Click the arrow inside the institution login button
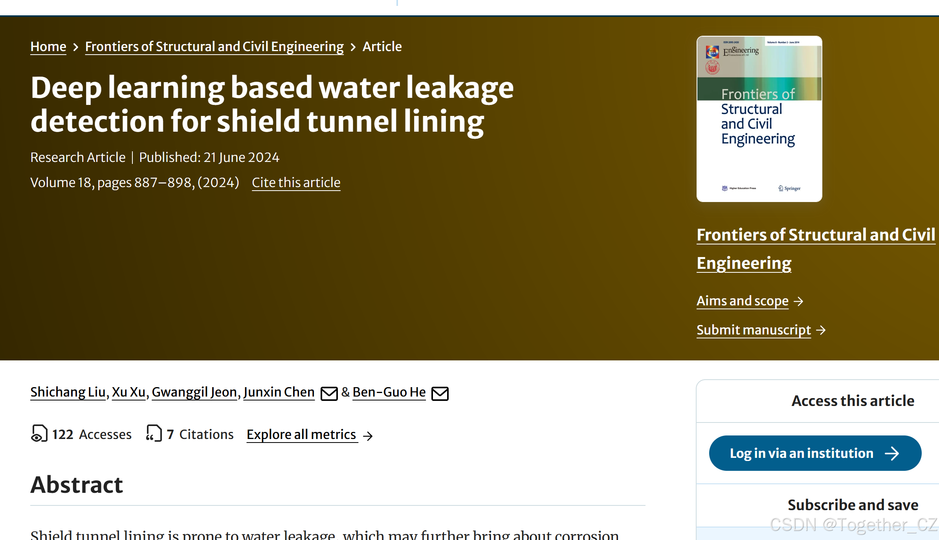 [893, 453]
